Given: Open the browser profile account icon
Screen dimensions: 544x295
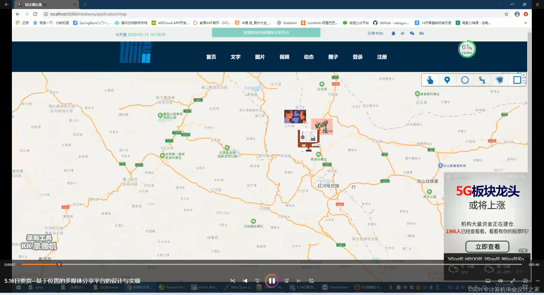Looking at the screenshot, I should 517,14.
